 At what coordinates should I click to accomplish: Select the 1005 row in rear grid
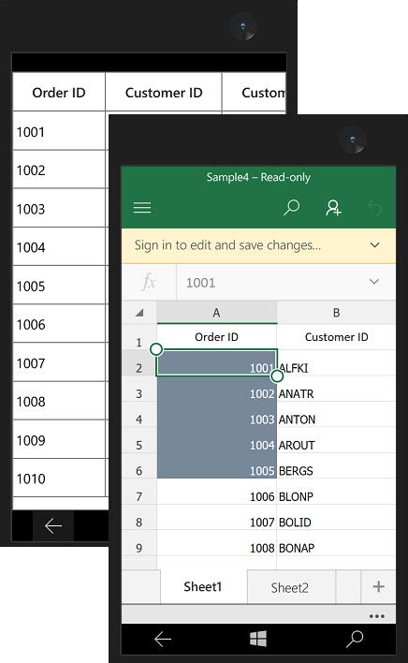pos(59,286)
